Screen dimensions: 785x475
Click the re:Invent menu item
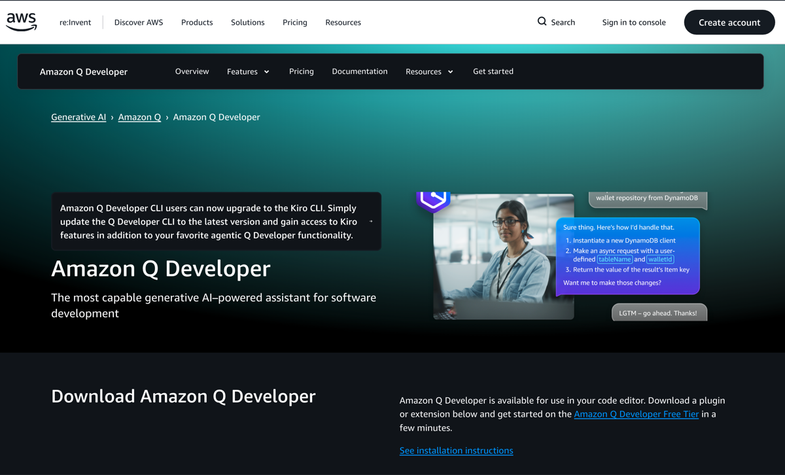point(75,22)
